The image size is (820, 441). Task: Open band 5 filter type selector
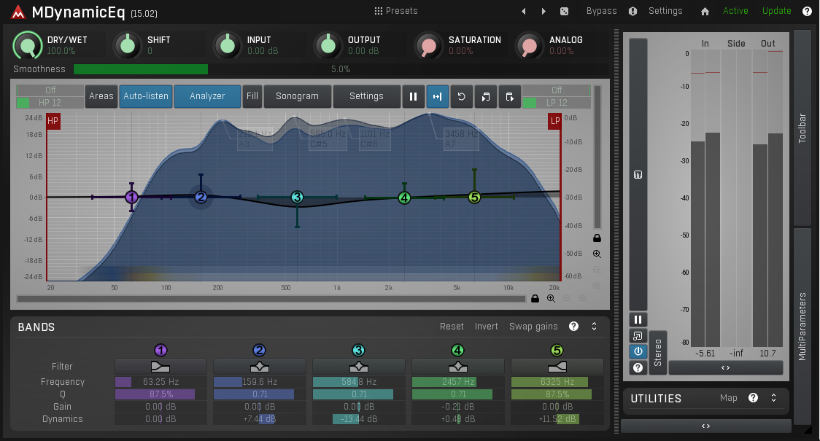click(x=557, y=366)
